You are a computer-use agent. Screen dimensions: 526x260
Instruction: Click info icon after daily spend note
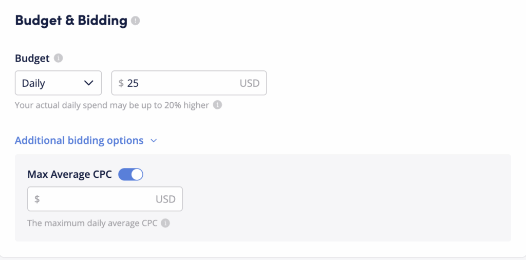(217, 105)
